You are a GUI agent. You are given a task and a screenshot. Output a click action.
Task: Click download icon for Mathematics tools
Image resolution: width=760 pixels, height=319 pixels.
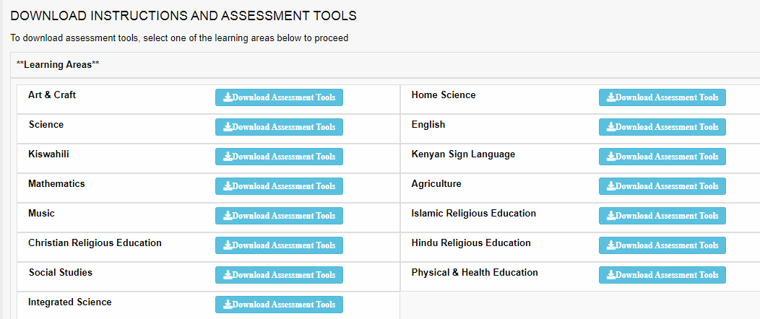(228, 186)
